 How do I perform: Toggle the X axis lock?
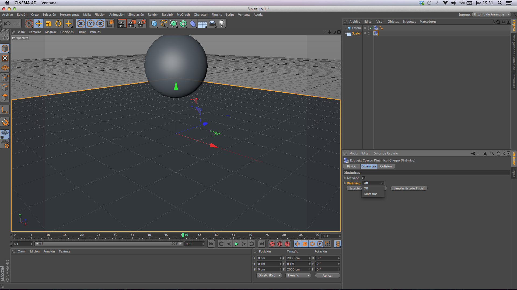(x=81, y=24)
